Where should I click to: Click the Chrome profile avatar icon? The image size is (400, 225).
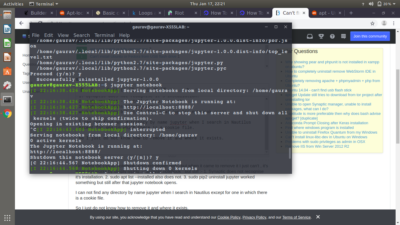384,23
